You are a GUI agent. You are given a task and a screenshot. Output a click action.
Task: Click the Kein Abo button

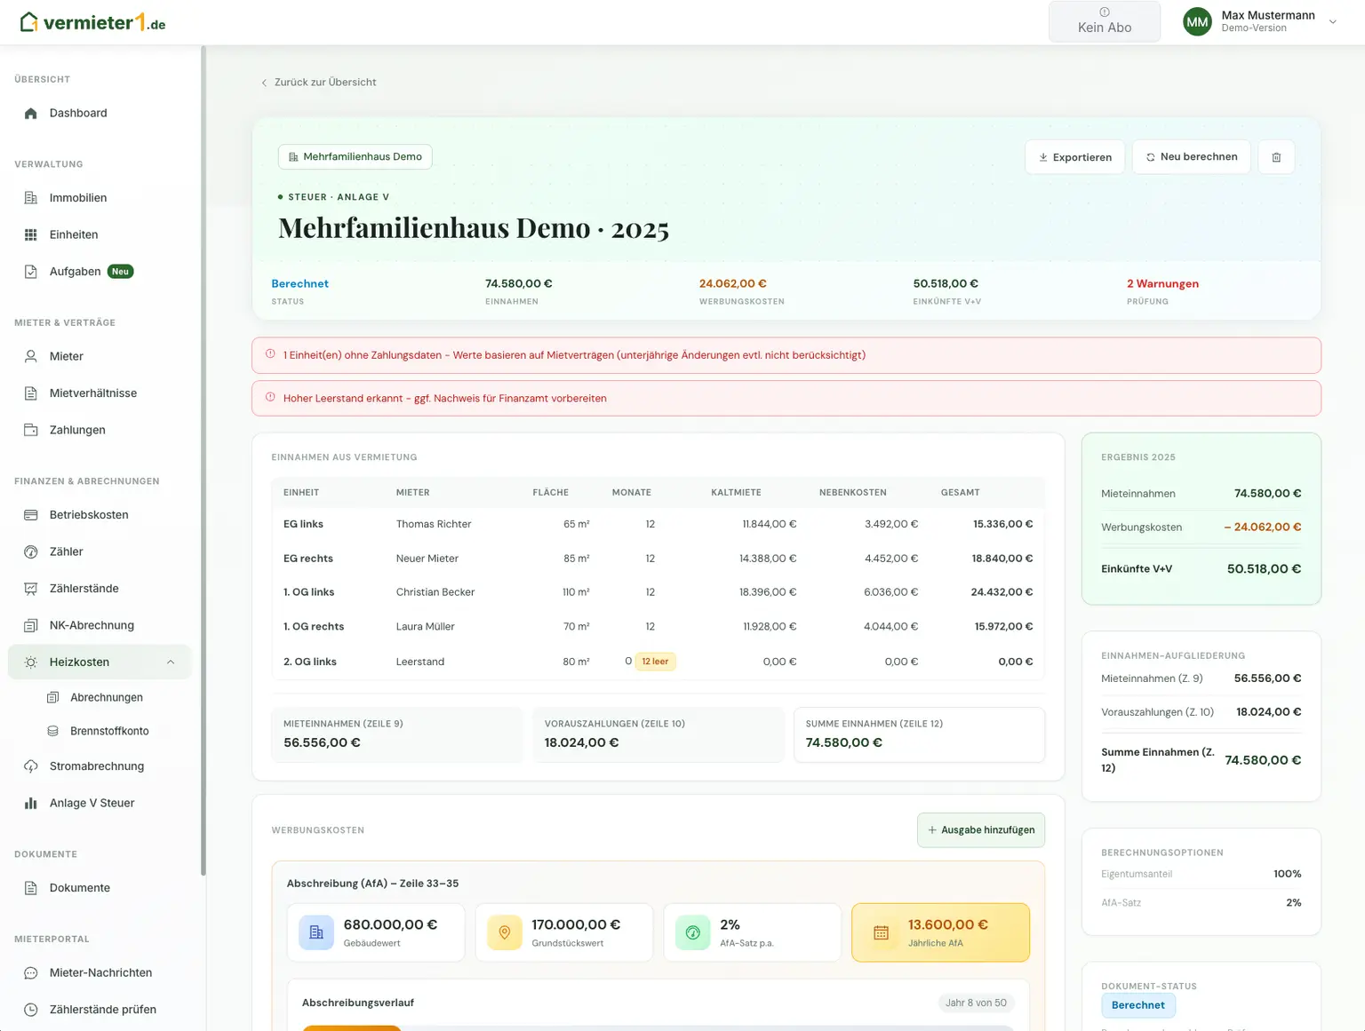(x=1105, y=21)
